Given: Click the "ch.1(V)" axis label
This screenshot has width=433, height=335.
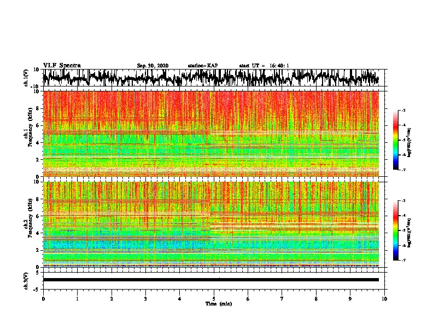Looking at the screenshot, I should 26,78.
